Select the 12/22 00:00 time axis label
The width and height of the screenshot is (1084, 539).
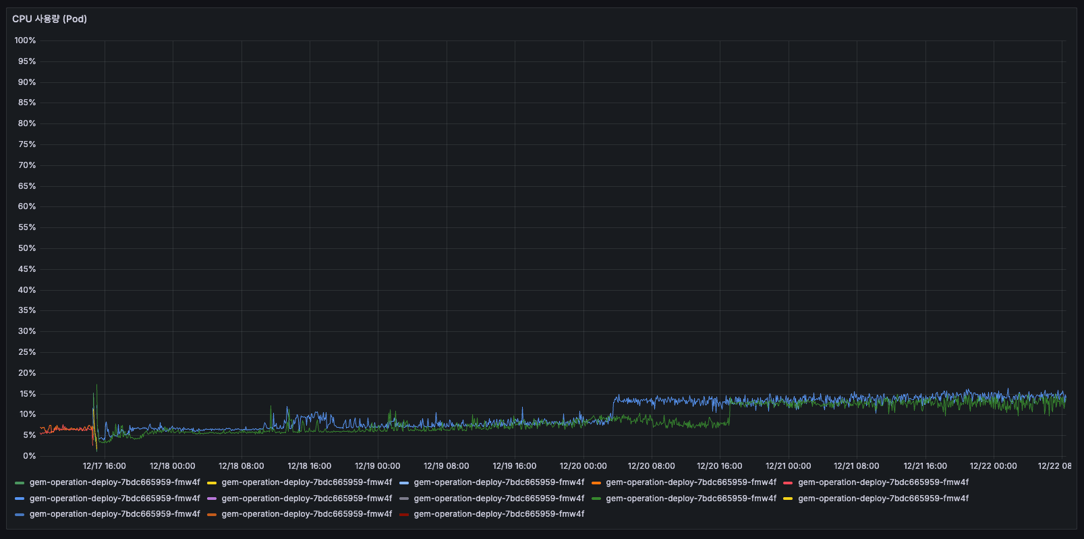coord(993,466)
